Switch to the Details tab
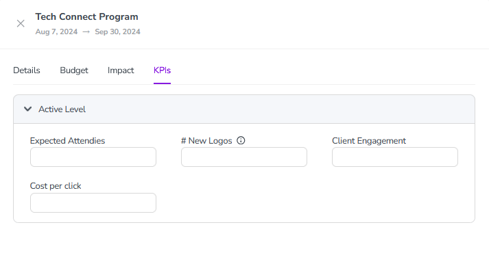 tap(27, 70)
